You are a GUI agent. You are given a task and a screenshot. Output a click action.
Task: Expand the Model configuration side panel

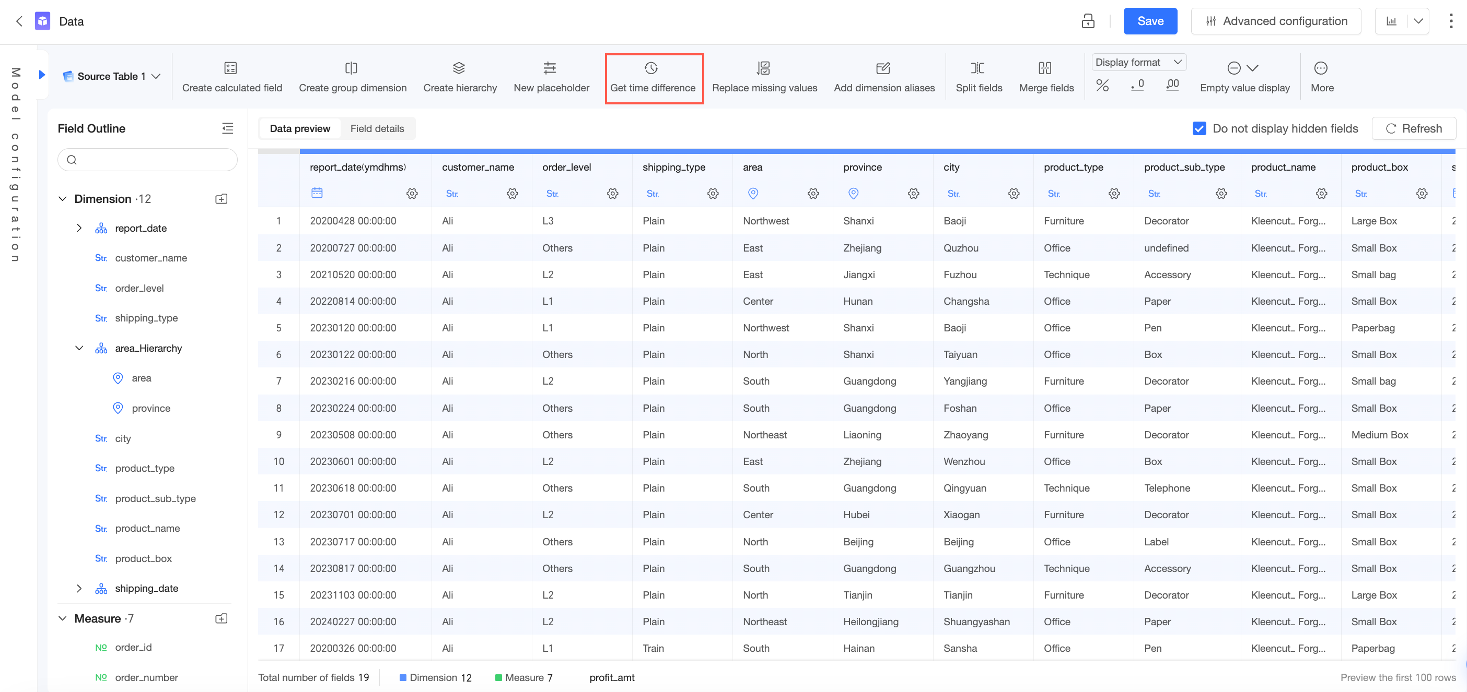pos(42,75)
